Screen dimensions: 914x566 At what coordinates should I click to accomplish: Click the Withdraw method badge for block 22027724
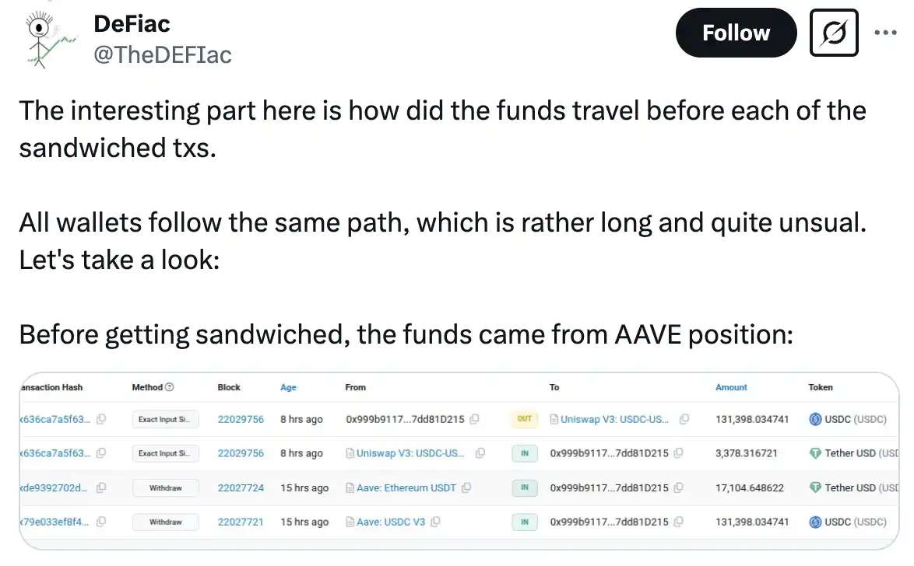(165, 488)
